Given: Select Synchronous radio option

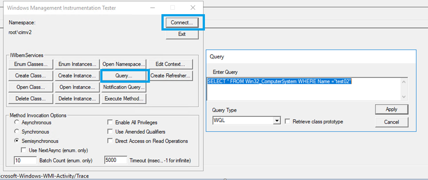Looking at the screenshot, I should coord(17,132).
